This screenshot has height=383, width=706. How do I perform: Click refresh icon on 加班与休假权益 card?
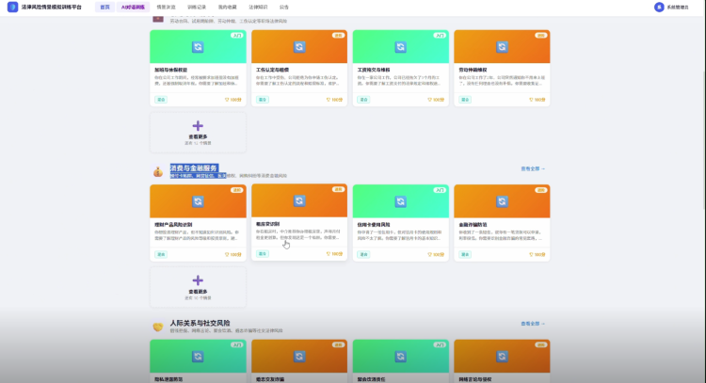pyautogui.click(x=198, y=47)
